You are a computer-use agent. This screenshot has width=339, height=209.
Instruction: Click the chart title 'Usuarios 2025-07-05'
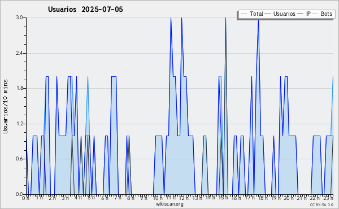click(x=85, y=10)
